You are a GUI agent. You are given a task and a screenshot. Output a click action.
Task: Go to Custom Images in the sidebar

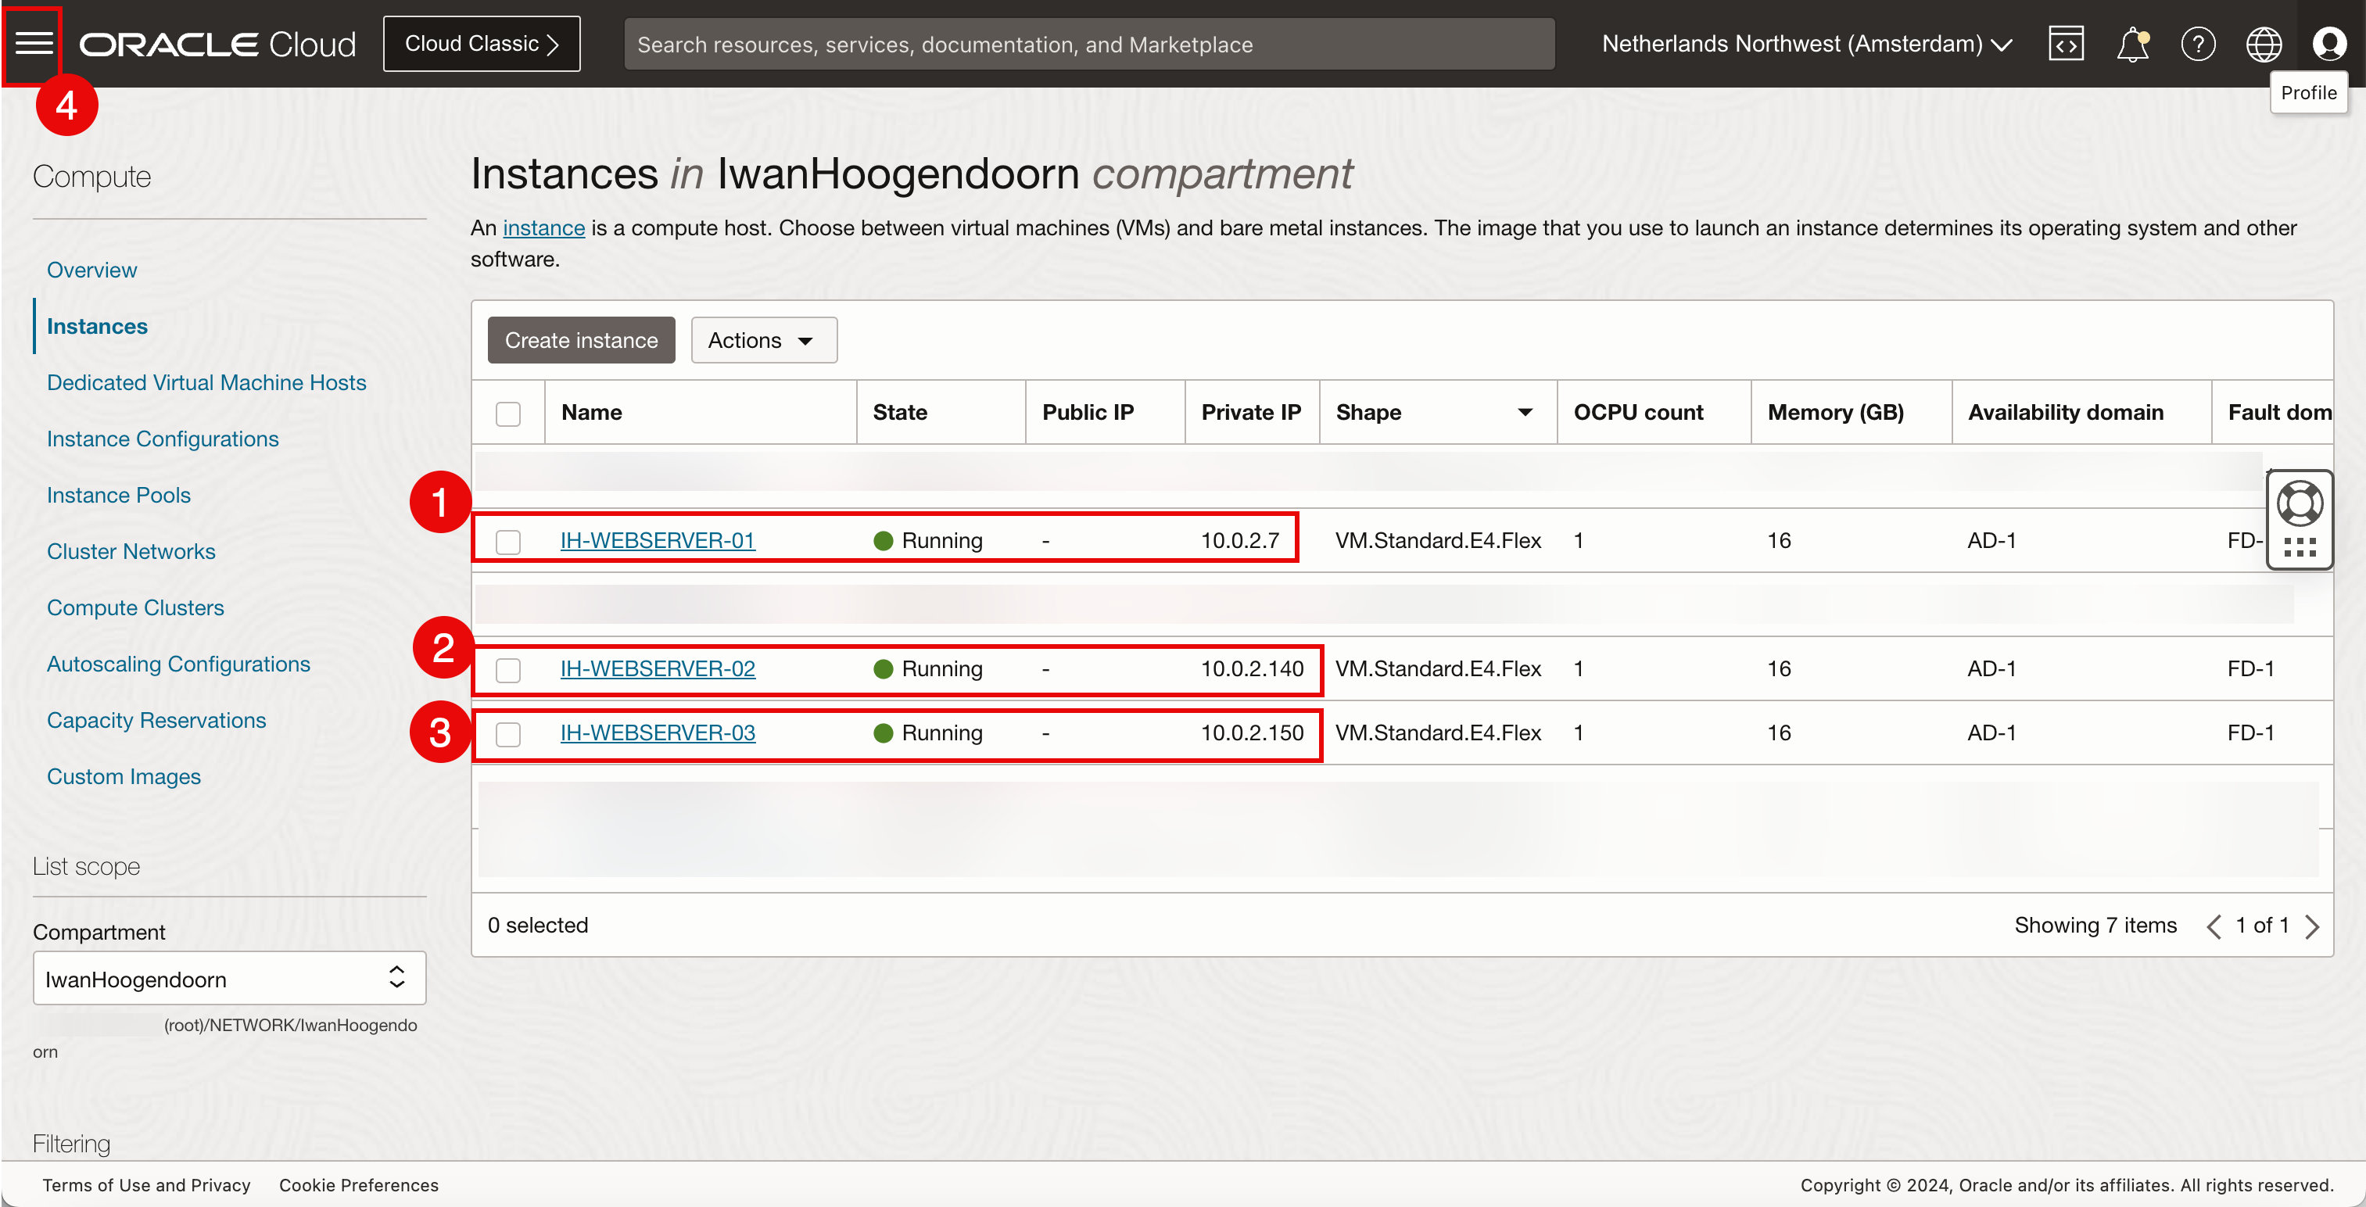pos(123,776)
